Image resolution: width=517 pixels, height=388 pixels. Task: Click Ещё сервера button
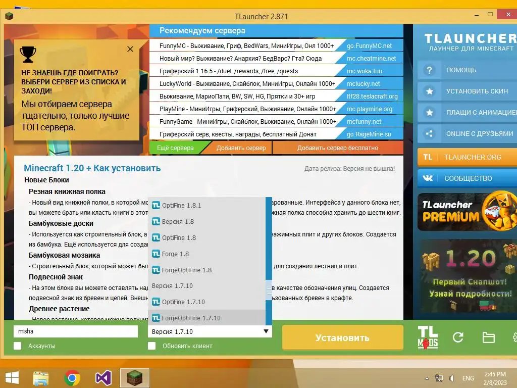[175, 148]
